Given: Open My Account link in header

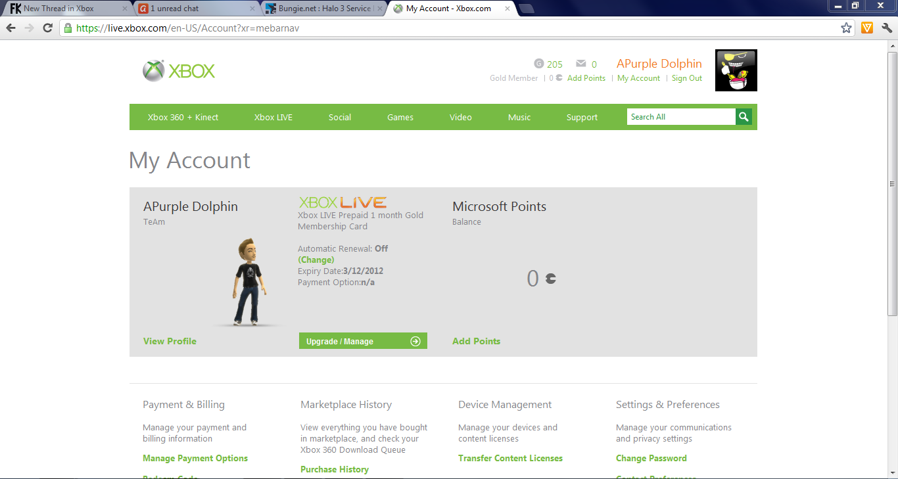Looking at the screenshot, I should point(638,78).
